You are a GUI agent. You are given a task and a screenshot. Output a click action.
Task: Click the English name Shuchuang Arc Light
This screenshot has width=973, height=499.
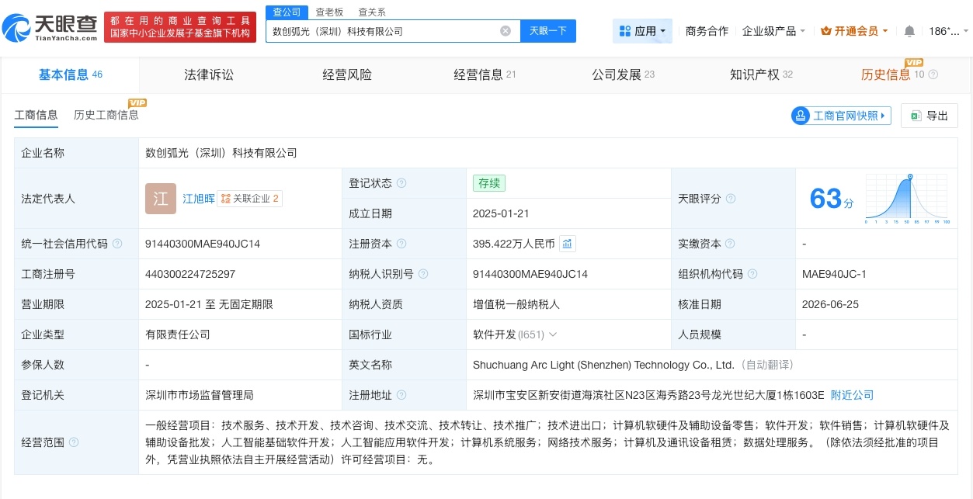[x=603, y=365]
